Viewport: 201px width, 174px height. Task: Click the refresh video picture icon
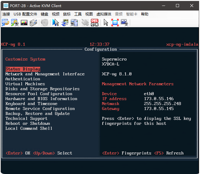pyautogui.click(x=65, y=23)
